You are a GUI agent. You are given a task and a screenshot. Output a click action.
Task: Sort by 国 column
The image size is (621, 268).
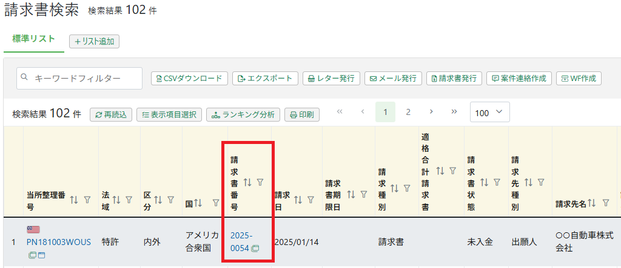pyautogui.click(x=198, y=203)
